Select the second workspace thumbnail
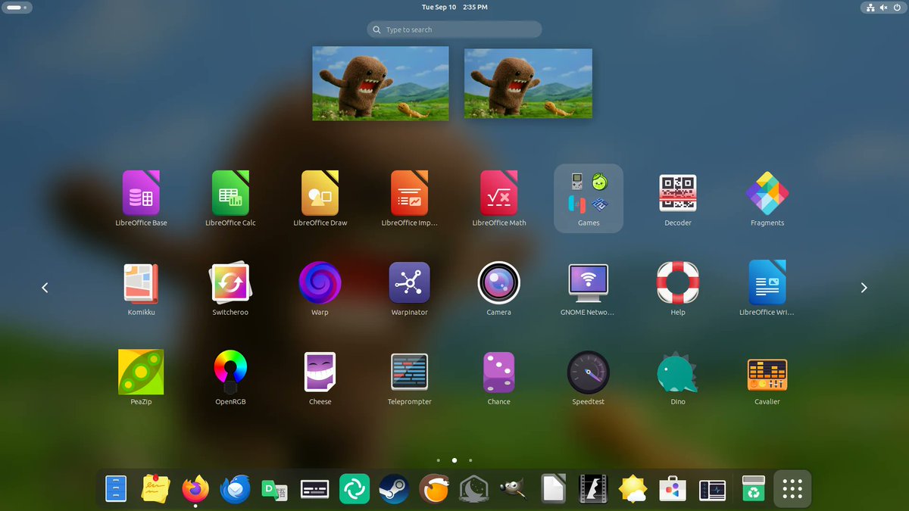 pos(528,83)
